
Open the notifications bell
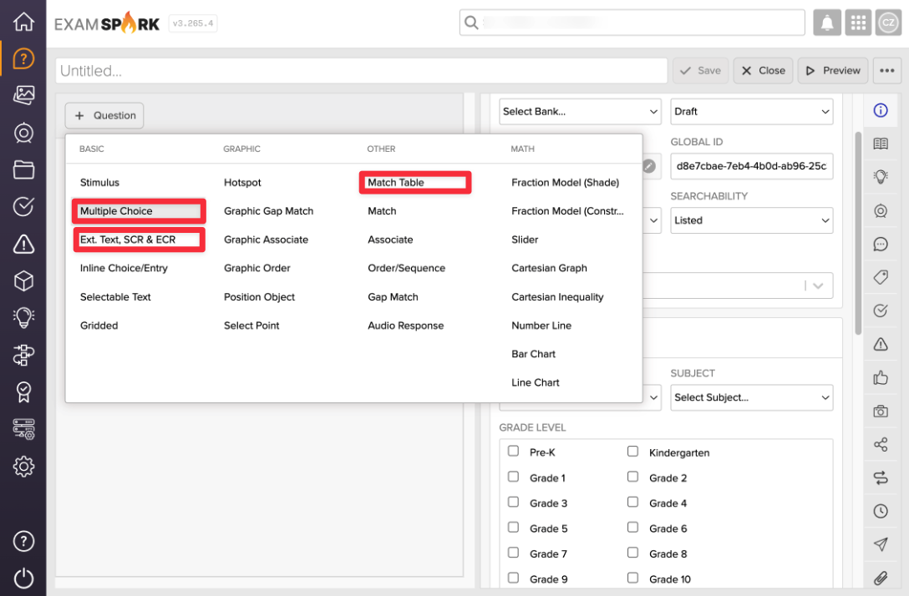(x=827, y=23)
